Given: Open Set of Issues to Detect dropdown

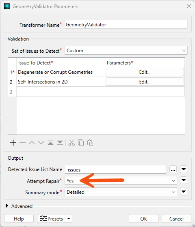Looking at the screenshot, I should (x=126, y=51).
